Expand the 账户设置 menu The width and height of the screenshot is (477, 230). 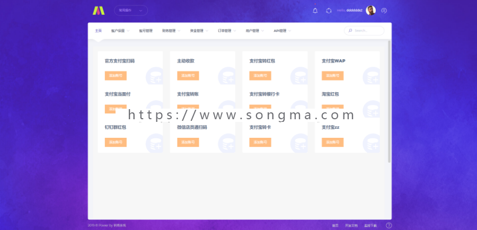[x=120, y=31]
